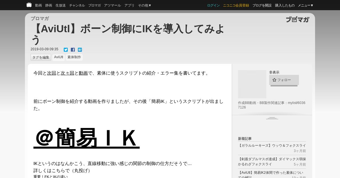
Task: Expand the その他▼ dropdown
Action: point(145,5)
